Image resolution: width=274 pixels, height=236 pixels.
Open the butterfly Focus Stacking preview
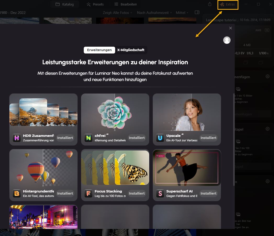click(115, 168)
